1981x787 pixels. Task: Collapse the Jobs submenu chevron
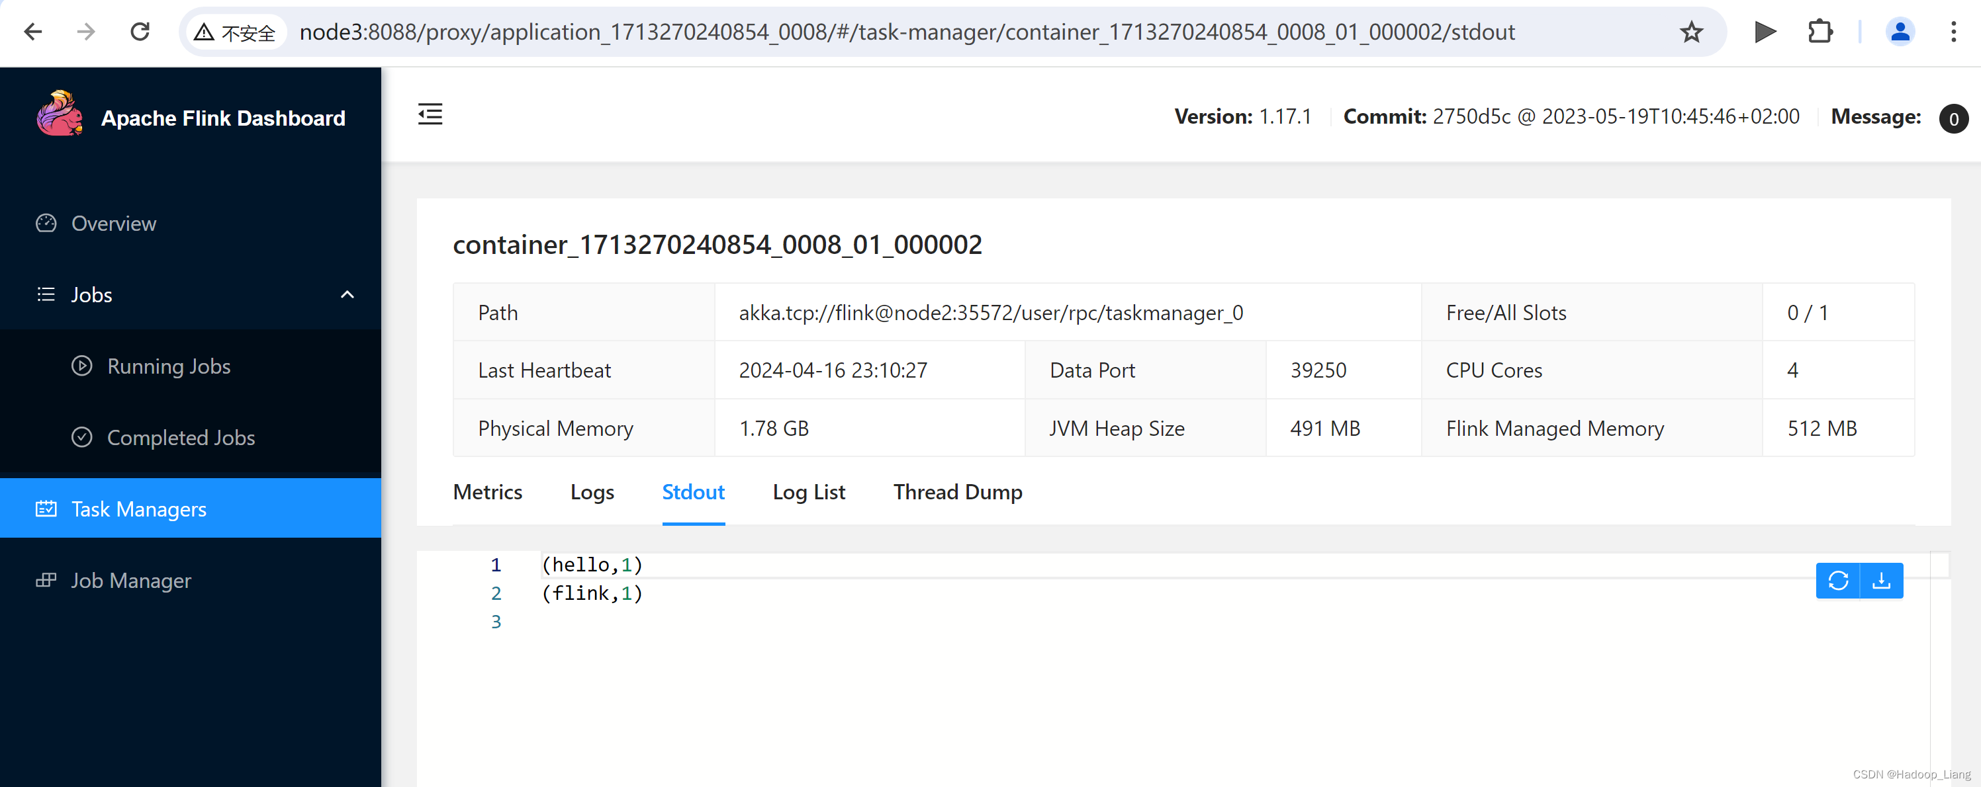pyautogui.click(x=347, y=295)
